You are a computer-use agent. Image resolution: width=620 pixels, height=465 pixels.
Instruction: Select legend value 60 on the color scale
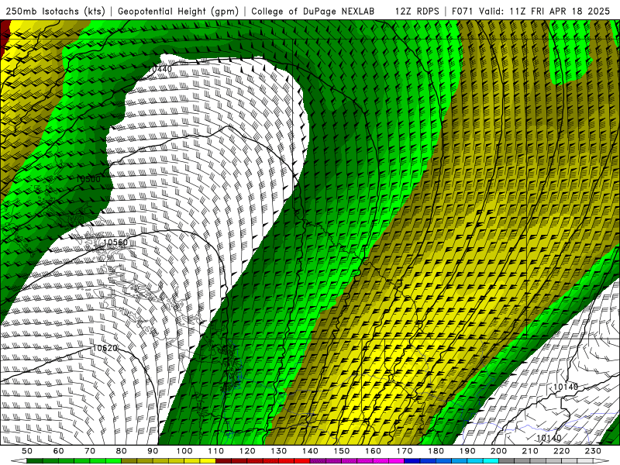59,451
